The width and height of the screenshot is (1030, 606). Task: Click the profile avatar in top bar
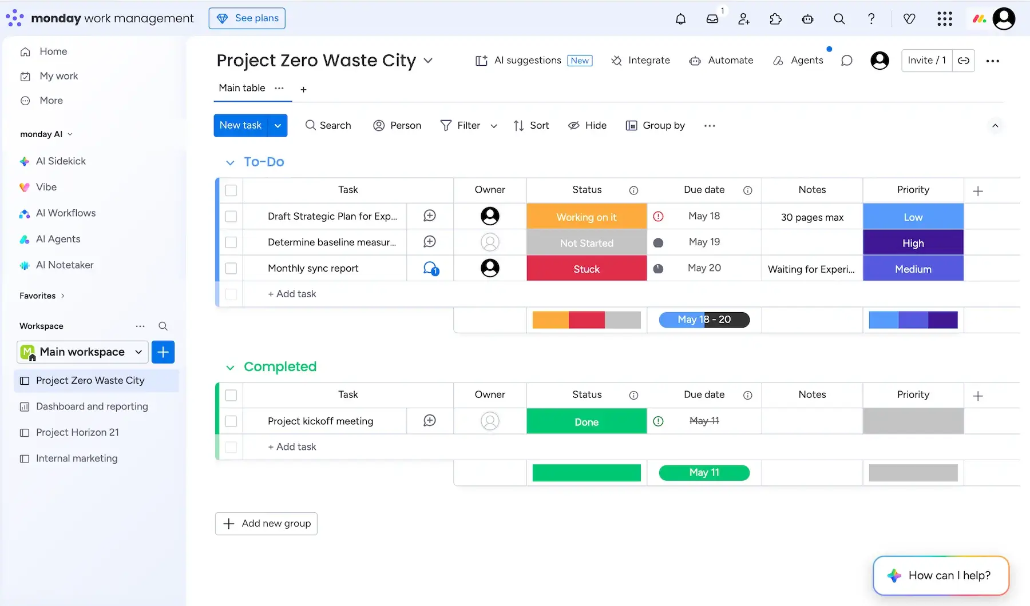1004,19
